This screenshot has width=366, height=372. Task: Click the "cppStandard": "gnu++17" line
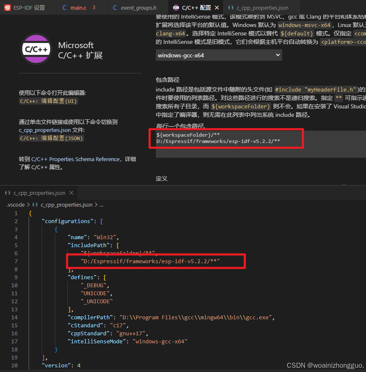tap(108, 333)
